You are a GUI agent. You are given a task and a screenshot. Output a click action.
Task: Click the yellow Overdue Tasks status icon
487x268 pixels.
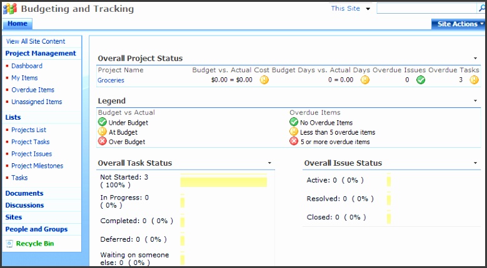pos(474,80)
